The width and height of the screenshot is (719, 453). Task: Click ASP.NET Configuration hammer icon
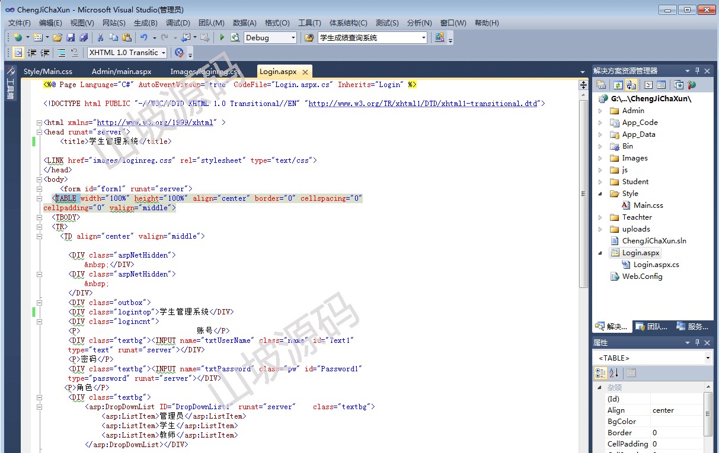[692, 85]
